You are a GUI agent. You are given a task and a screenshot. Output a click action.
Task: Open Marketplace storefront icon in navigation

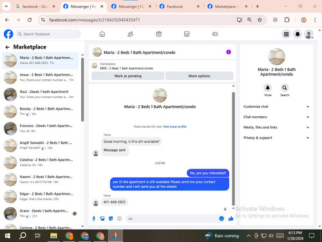pos(187,34)
